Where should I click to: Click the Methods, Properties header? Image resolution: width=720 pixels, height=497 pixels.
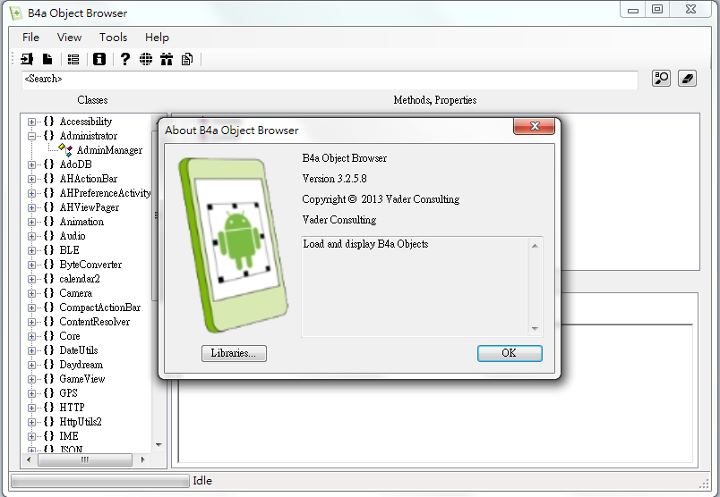tap(435, 100)
